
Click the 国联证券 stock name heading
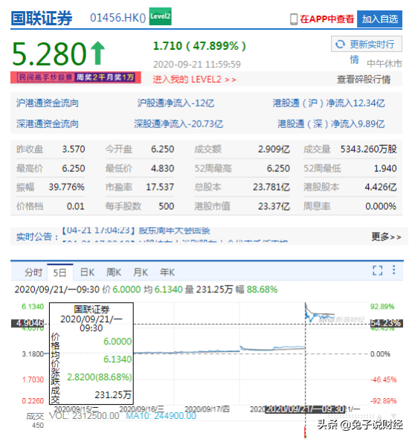coord(42,18)
